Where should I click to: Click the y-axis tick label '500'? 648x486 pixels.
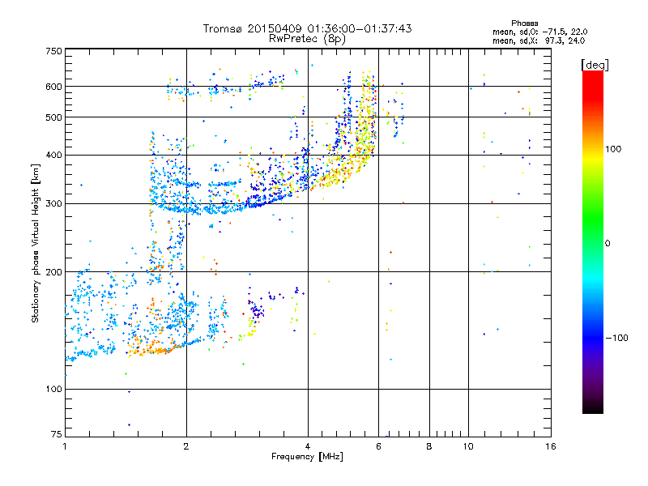point(53,117)
